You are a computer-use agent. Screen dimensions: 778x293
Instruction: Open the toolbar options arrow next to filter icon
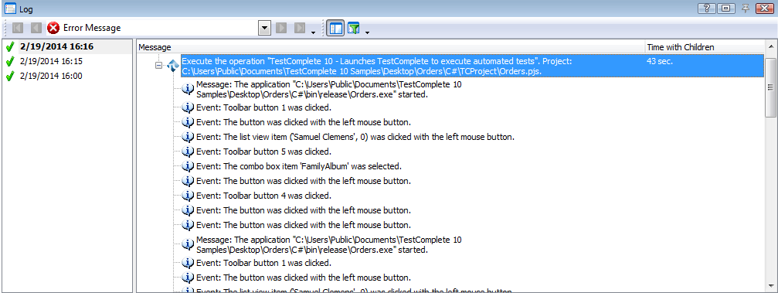point(367,32)
